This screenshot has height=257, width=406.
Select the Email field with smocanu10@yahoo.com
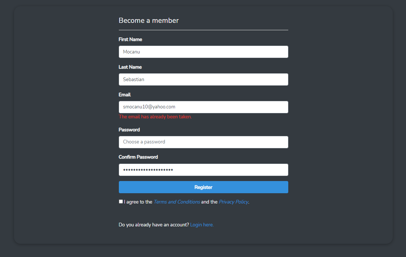click(x=203, y=107)
